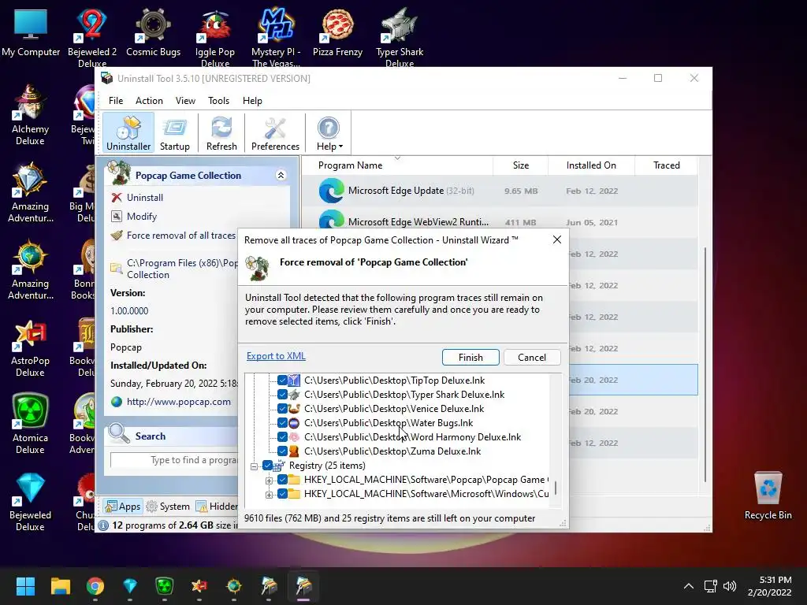Uncheck the Typer Shark Deluxe.lnk checkbox

click(282, 395)
